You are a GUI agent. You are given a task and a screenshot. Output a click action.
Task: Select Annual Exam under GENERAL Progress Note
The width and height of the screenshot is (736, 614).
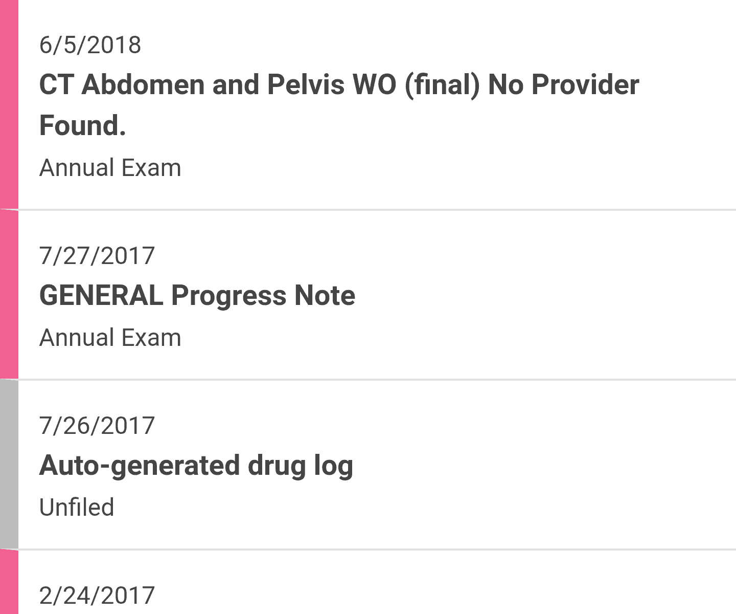tap(110, 338)
